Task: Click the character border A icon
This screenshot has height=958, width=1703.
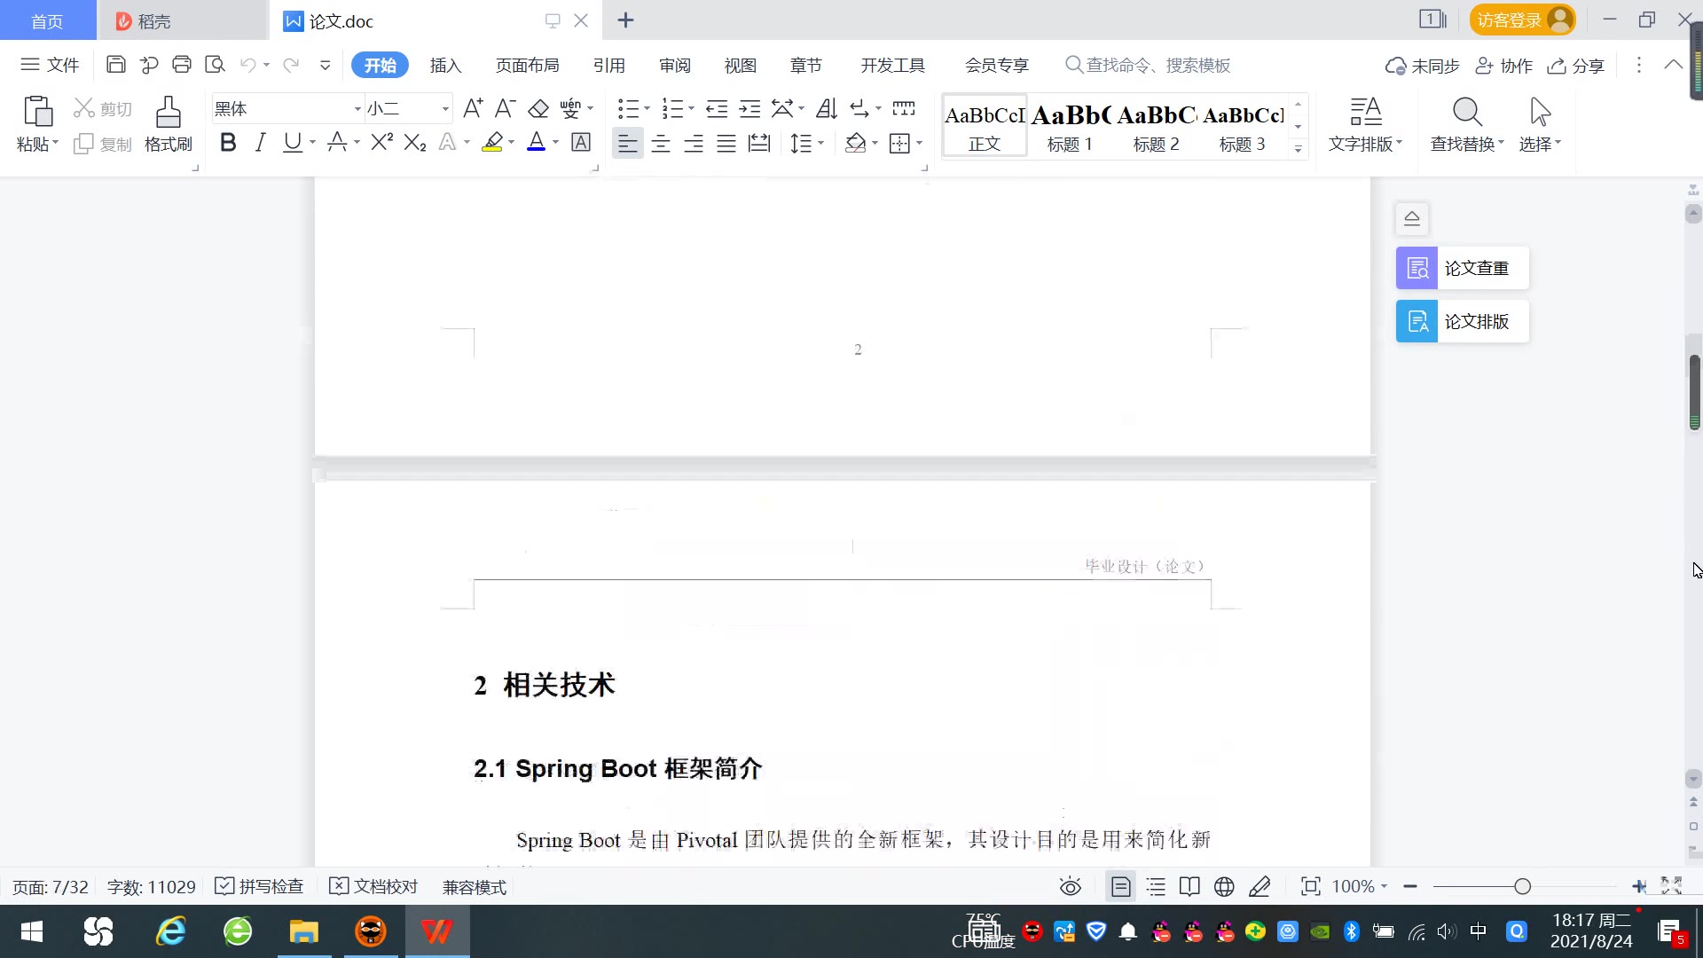Action: click(x=581, y=142)
